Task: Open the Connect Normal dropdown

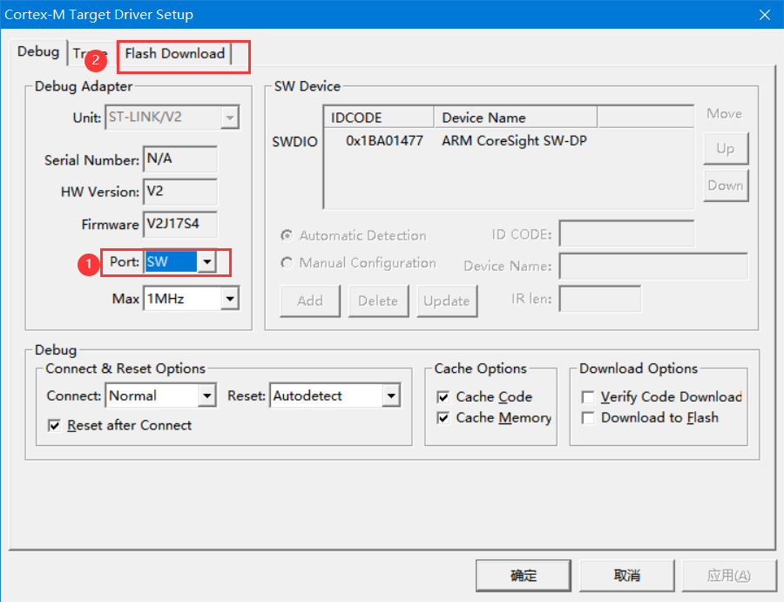Action: point(207,396)
